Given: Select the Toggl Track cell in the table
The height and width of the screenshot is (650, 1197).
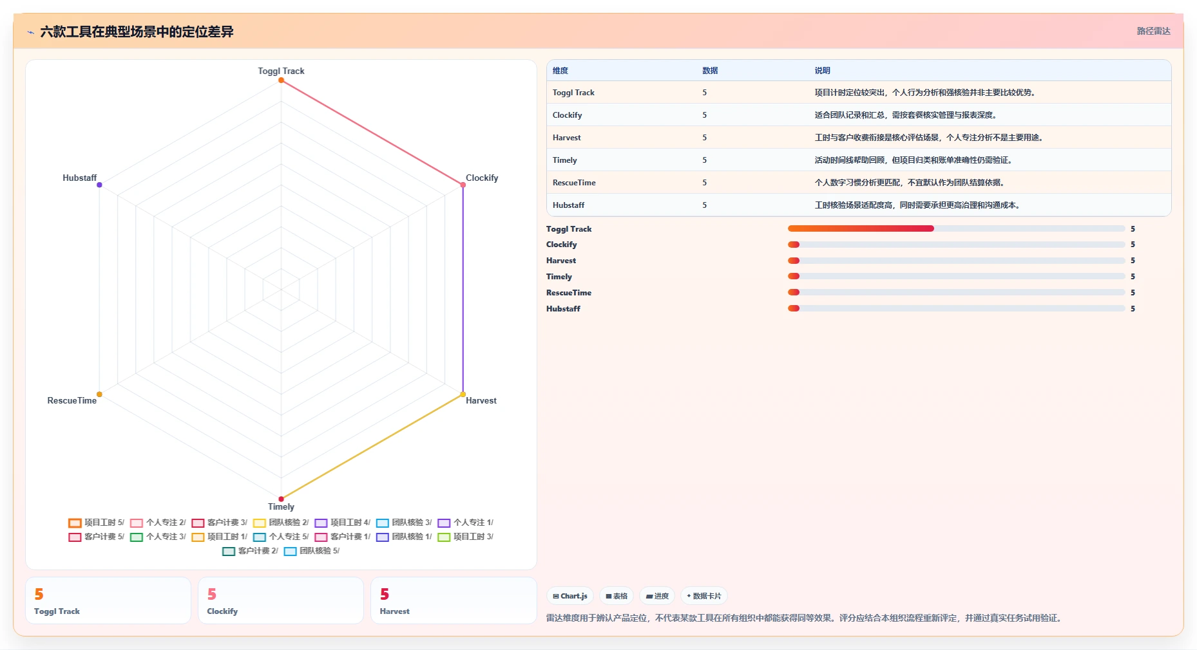Looking at the screenshot, I should click(x=573, y=93).
